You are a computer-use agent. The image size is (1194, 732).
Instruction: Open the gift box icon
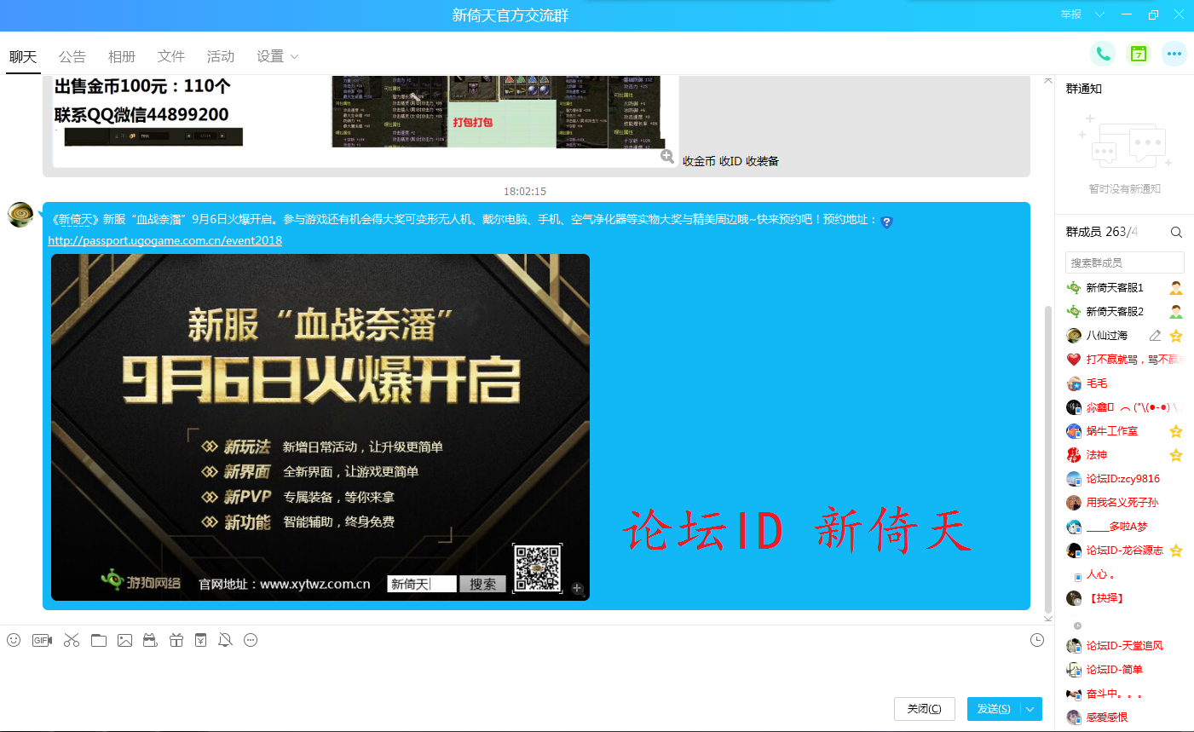click(176, 640)
